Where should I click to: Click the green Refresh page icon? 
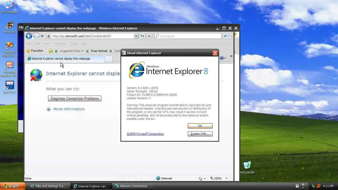pyautogui.click(x=142, y=36)
